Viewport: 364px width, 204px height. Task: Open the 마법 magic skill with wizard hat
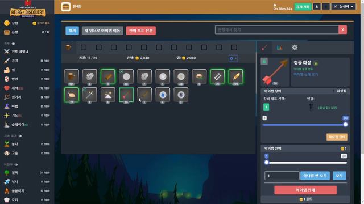pos(27,106)
